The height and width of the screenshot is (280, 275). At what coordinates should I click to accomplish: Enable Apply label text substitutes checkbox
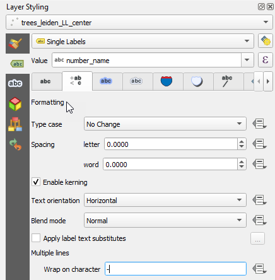(x=36, y=238)
